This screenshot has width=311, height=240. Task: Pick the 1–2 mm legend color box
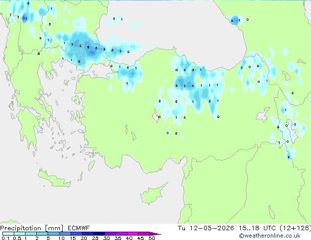31,234
